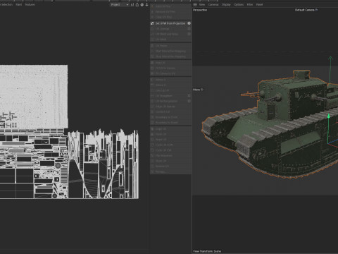This screenshot has width=338, height=254.
Task: Choose Restore UV entry
Action: click(x=170, y=167)
